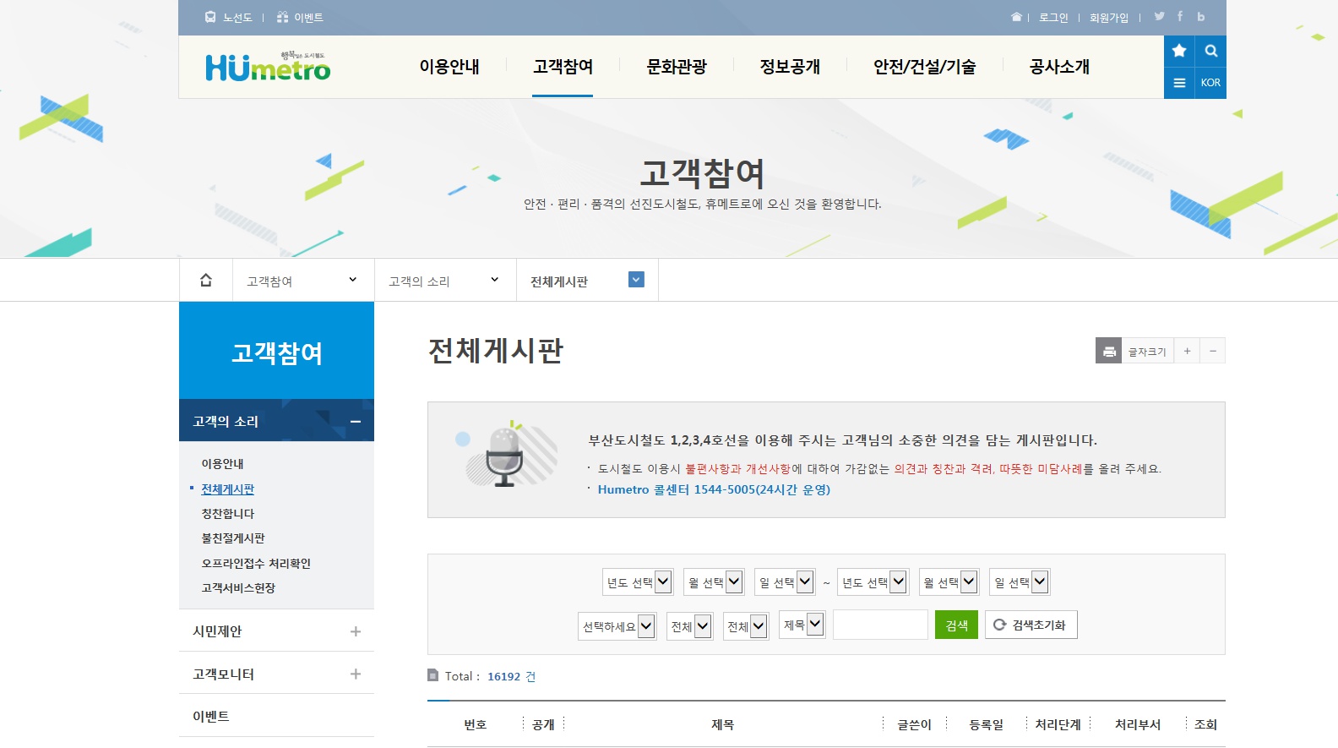Decrease font size with minus button
Viewport: 1338px width, 748px height.
click(x=1213, y=351)
